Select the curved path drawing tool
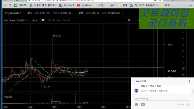Image resolution: width=194 pixels, height=109 pixels. tap(183, 45)
